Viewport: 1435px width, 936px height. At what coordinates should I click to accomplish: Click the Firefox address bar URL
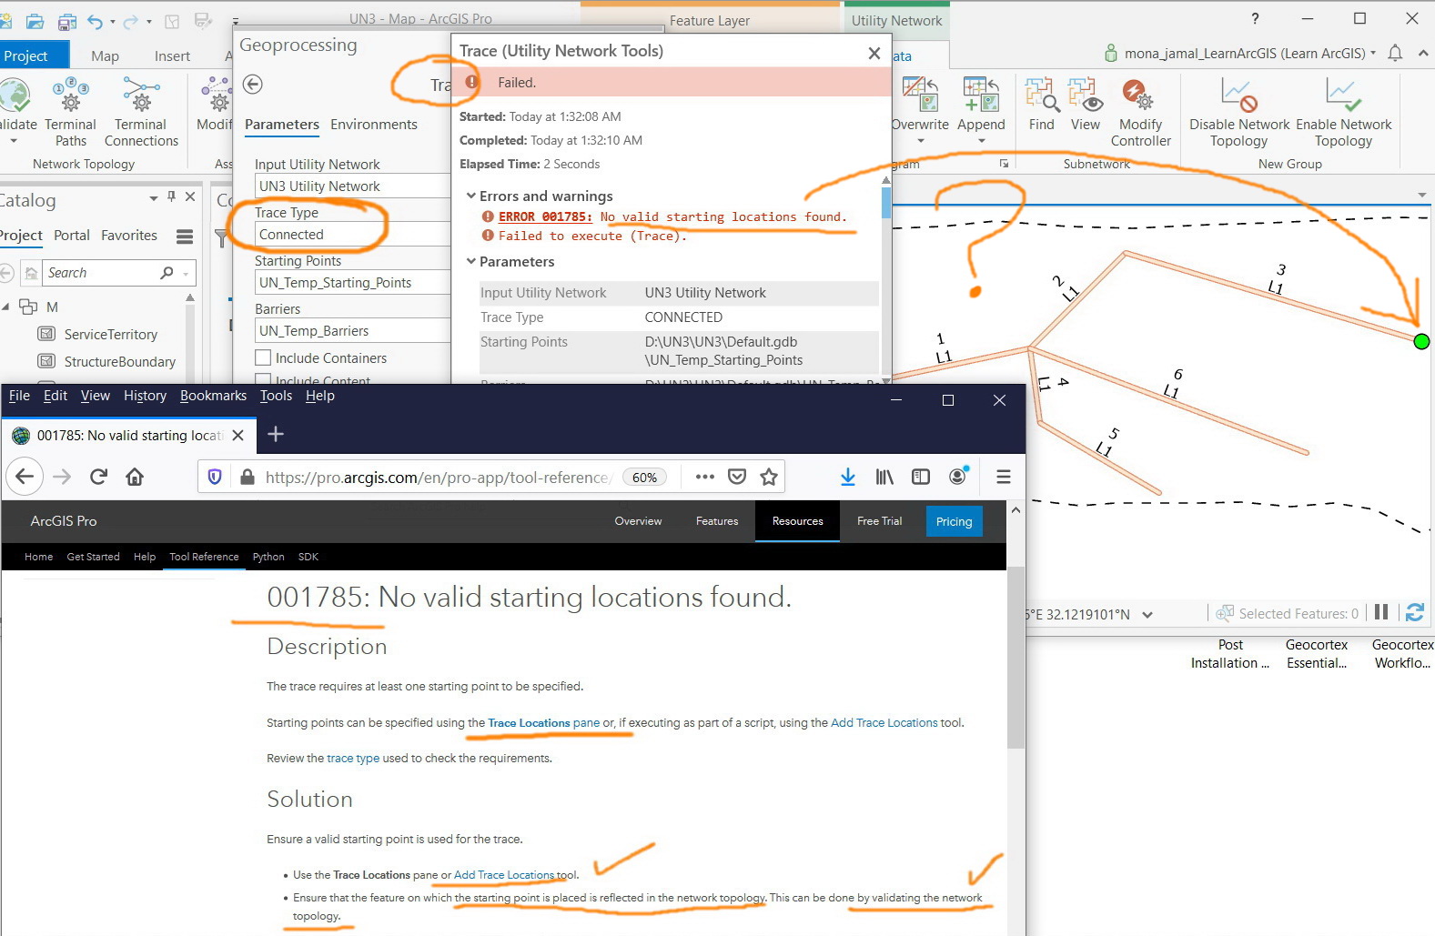click(x=437, y=477)
